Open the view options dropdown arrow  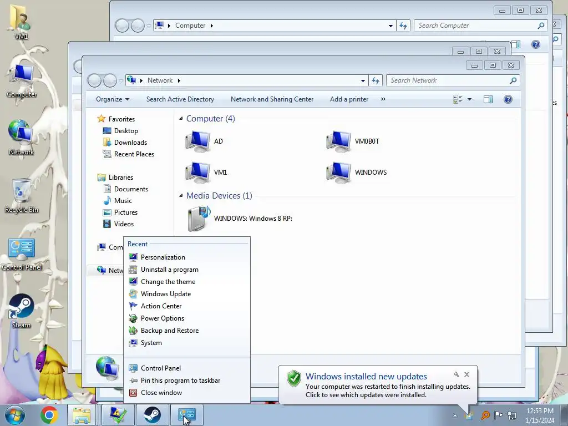[x=469, y=99]
